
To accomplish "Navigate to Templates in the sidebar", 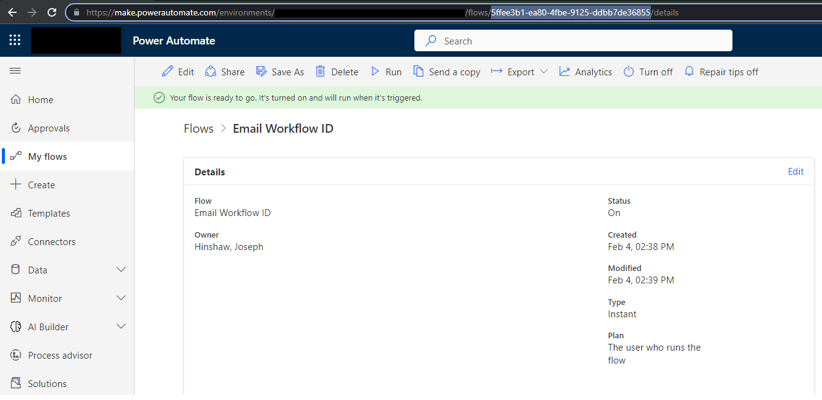I will point(49,213).
